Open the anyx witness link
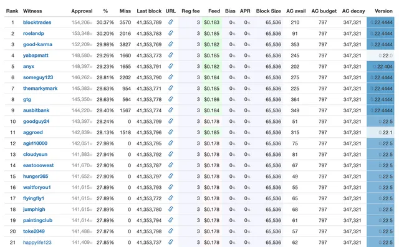This screenshot has width=399, height=247. coord(29,67)
